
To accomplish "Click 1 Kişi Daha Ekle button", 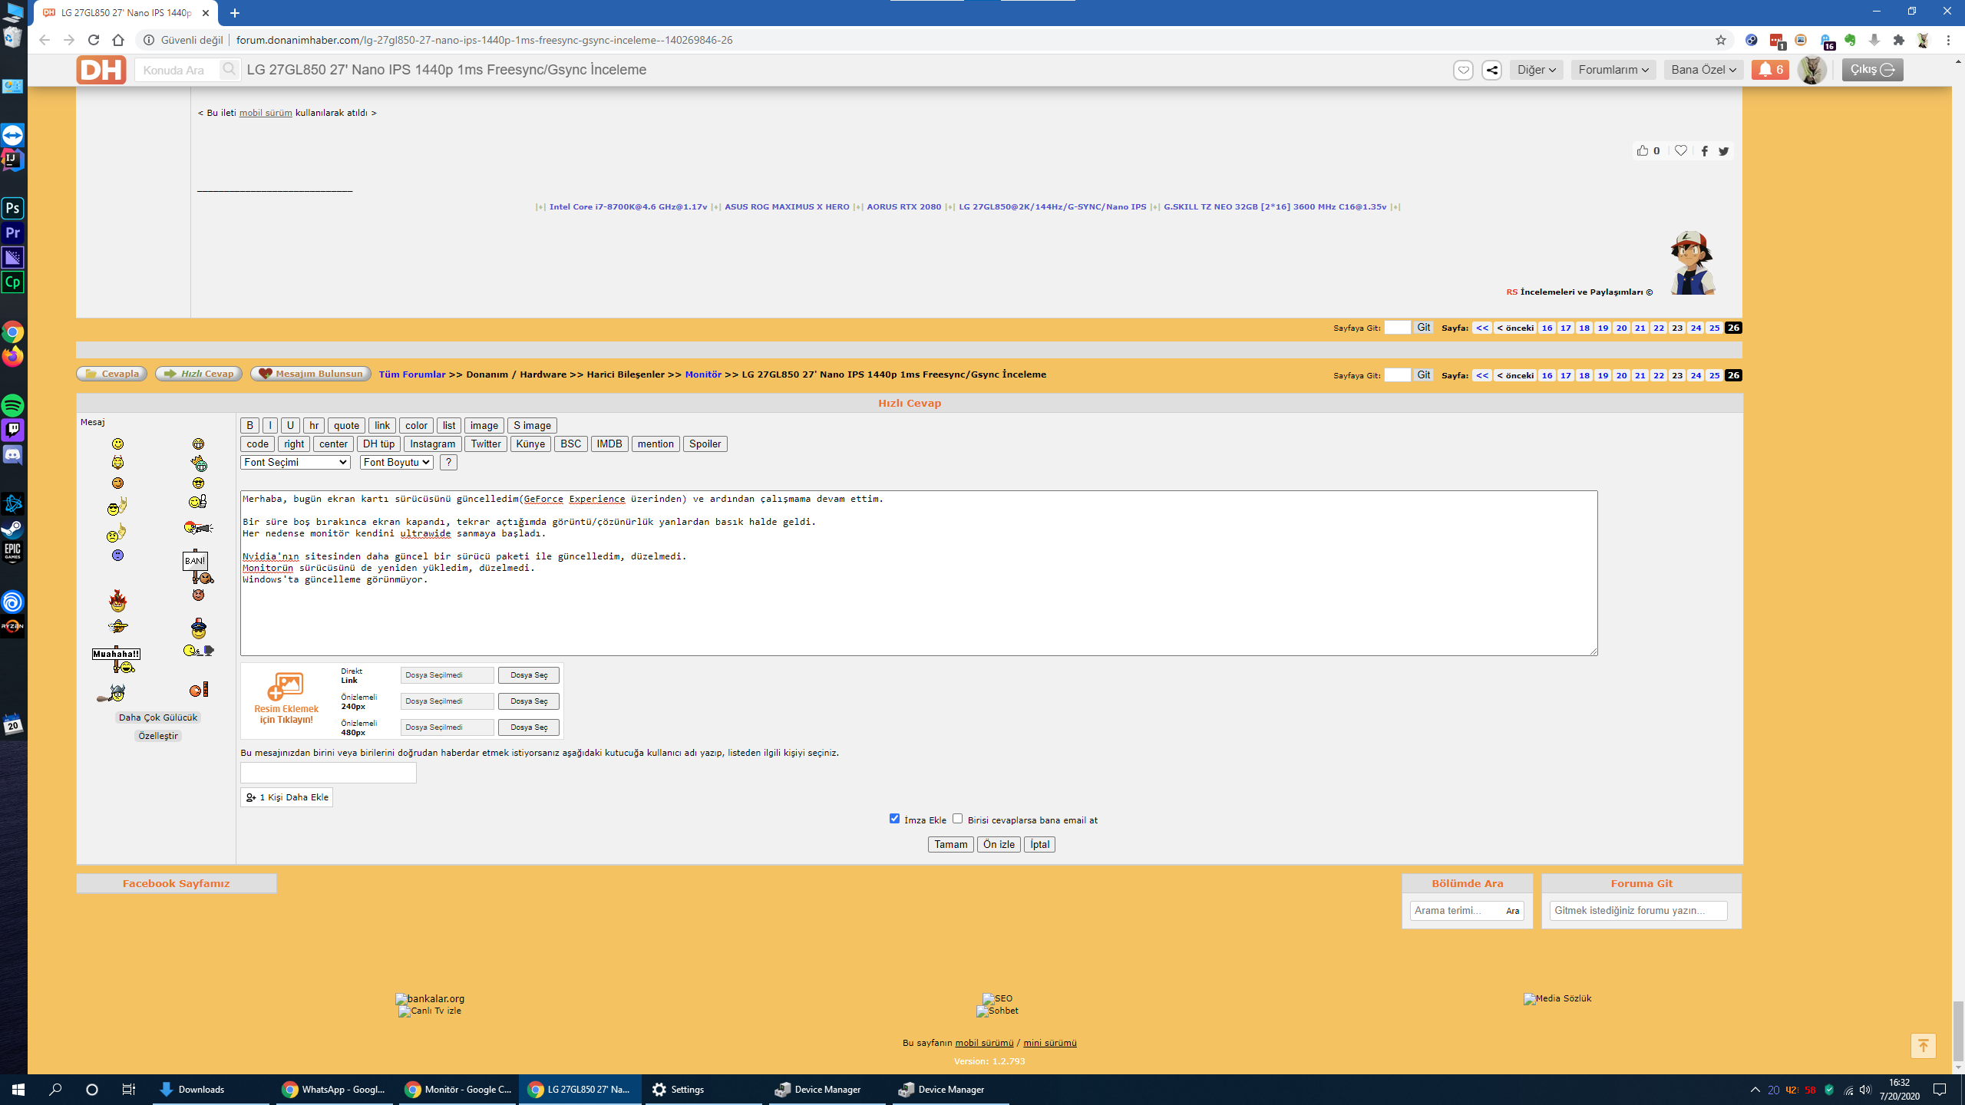I will tap(286, 797).
